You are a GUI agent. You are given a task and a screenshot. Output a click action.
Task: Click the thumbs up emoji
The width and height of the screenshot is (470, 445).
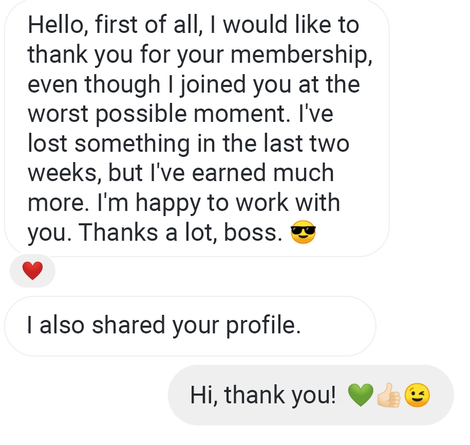388,396
